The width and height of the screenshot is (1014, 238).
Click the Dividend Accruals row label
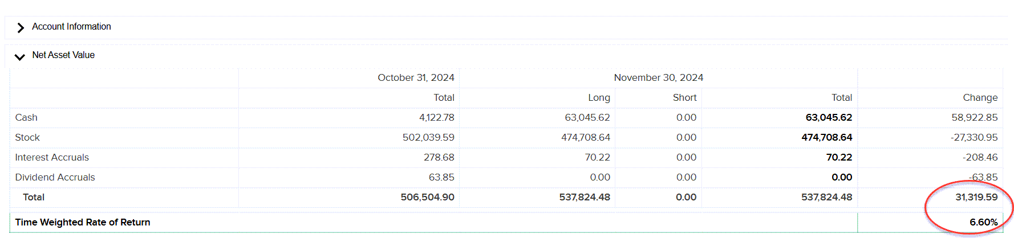pos(55,178)
